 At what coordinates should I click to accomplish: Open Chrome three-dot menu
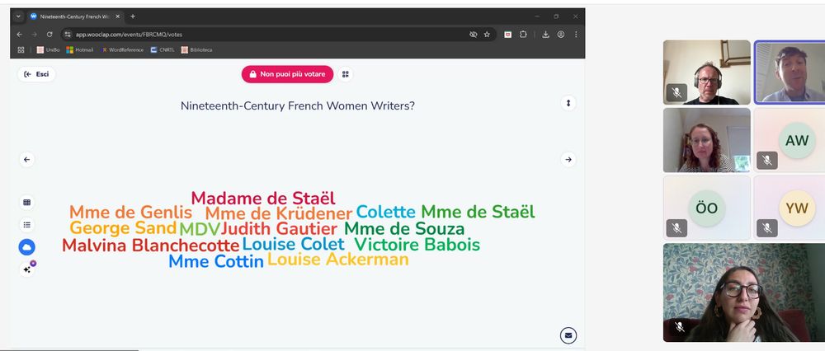tap(576, 34)
